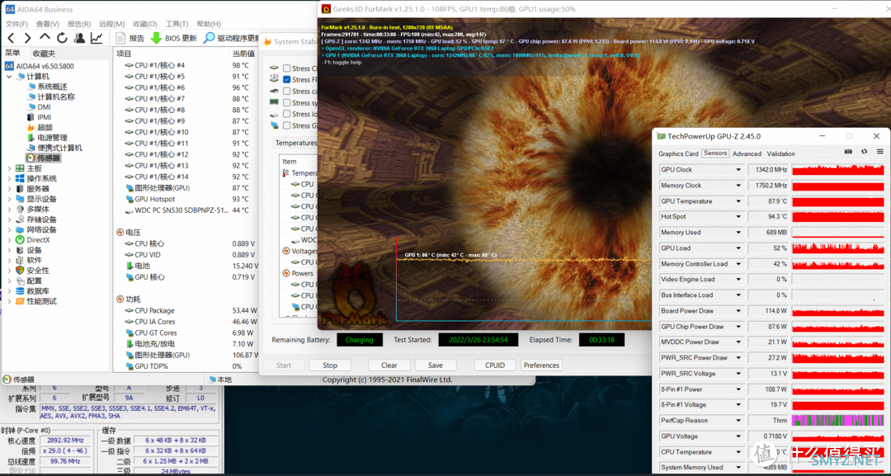Click PerfCap Reason colored bar
Screen dimensions: 891x476
coord(838,421)
